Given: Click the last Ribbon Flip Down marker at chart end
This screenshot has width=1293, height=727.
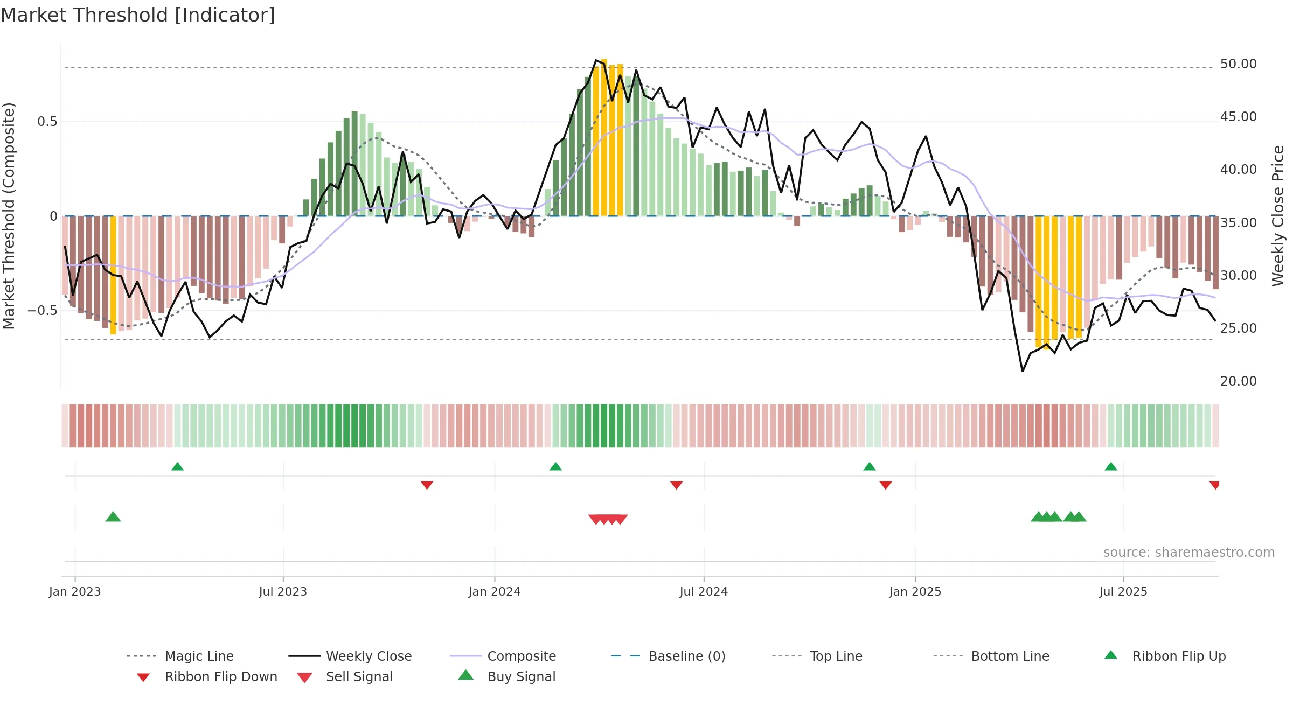Looking at the screenshot, I should click(1214, 485).
